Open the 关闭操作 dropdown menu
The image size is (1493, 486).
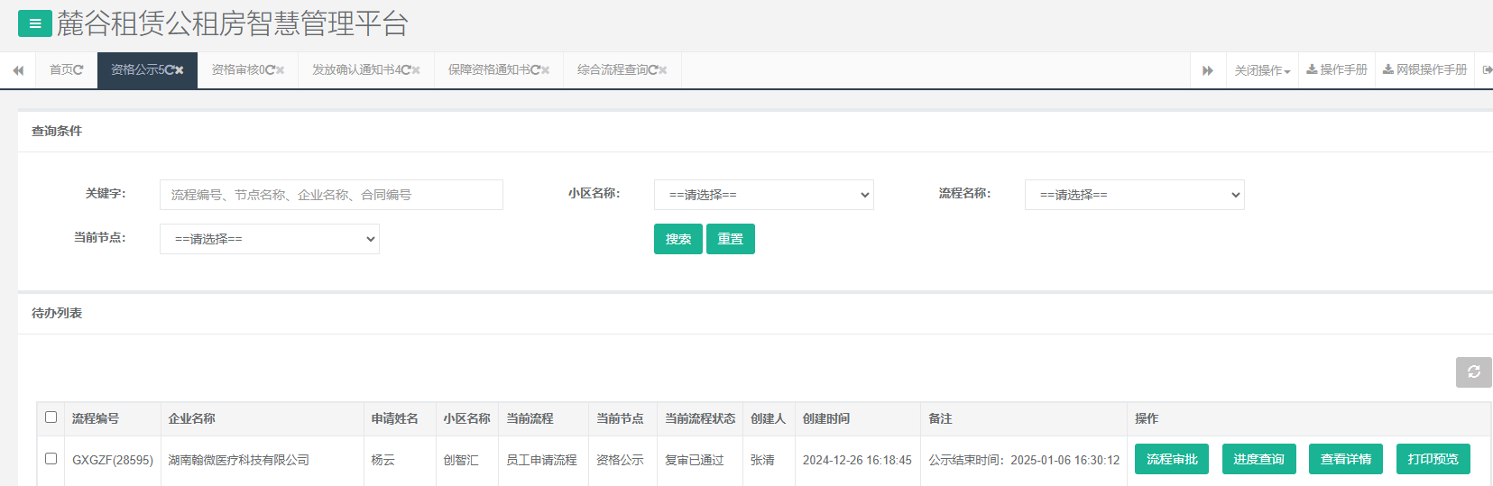point(1262,70)
